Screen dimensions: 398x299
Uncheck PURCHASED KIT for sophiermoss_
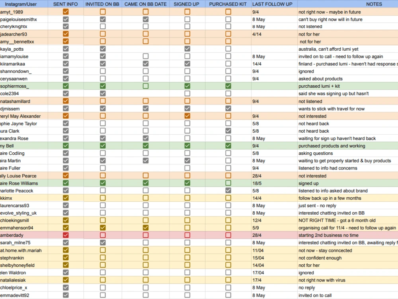pos(228,86)
